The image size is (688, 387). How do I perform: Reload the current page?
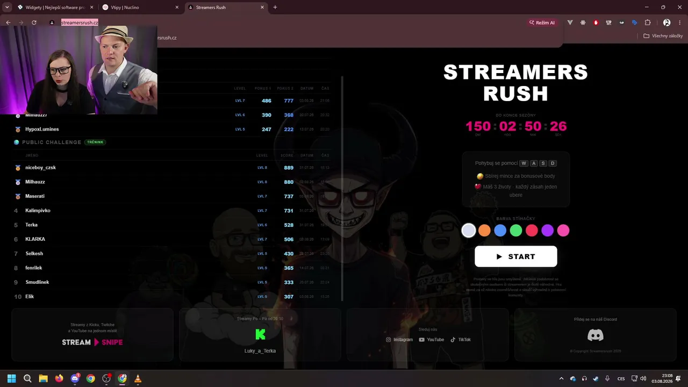(34, 23)
